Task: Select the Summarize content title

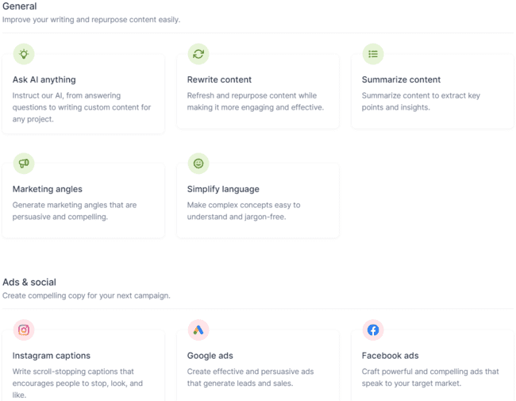Action: [401, 79]
